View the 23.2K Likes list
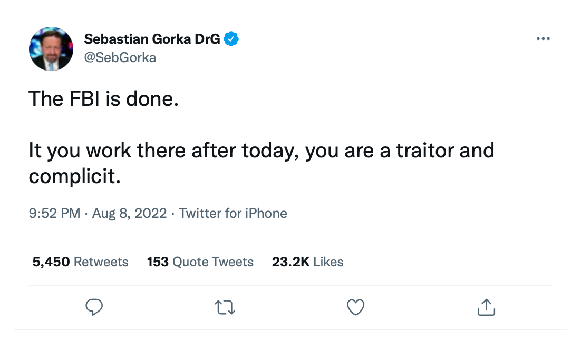Image resolution: width=581 pixels, height=341 pixels. coord(307,262)
